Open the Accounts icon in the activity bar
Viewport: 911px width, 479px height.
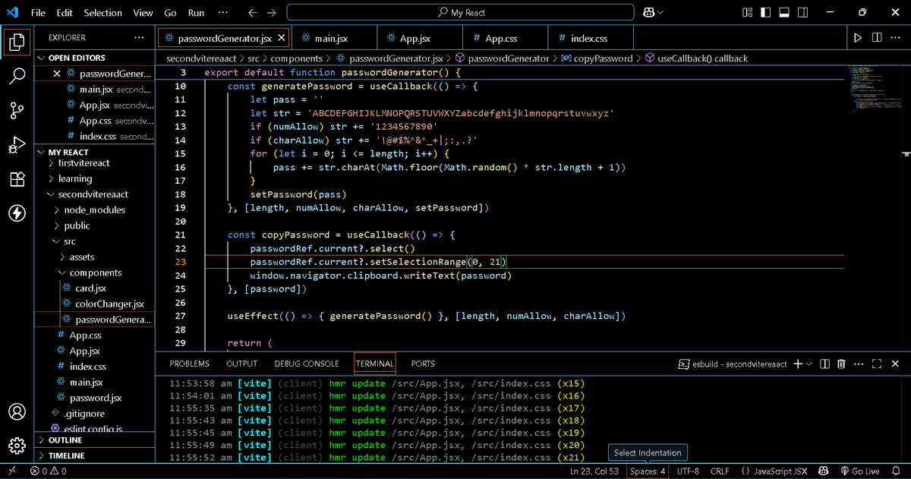(x=17, y=411)
